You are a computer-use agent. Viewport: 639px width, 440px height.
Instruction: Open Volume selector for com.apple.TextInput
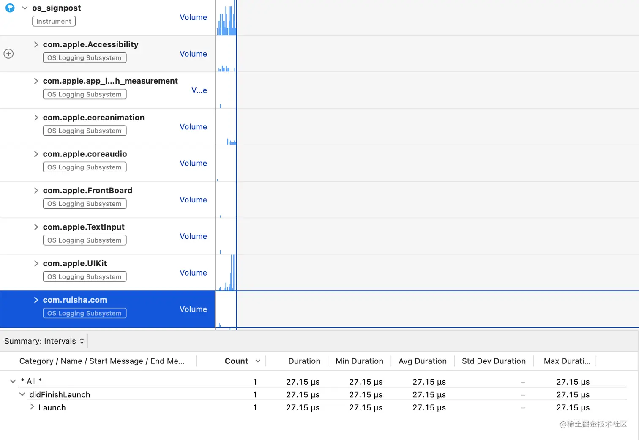[193, 236]
